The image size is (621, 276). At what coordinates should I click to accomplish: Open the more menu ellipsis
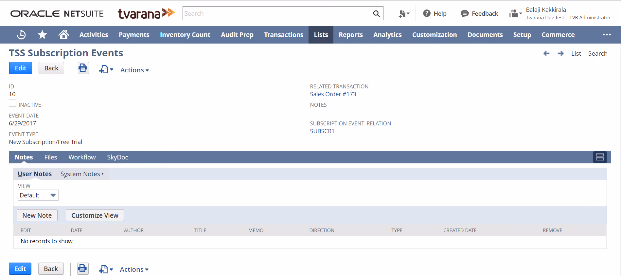(607, 35)
